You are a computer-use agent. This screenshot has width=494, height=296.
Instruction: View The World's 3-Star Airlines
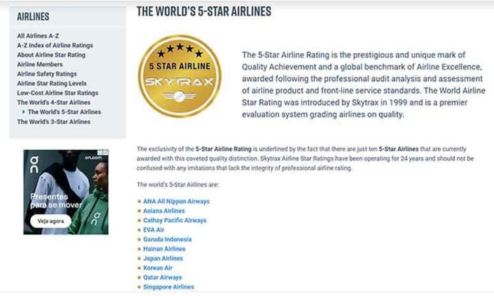[54, 122]
